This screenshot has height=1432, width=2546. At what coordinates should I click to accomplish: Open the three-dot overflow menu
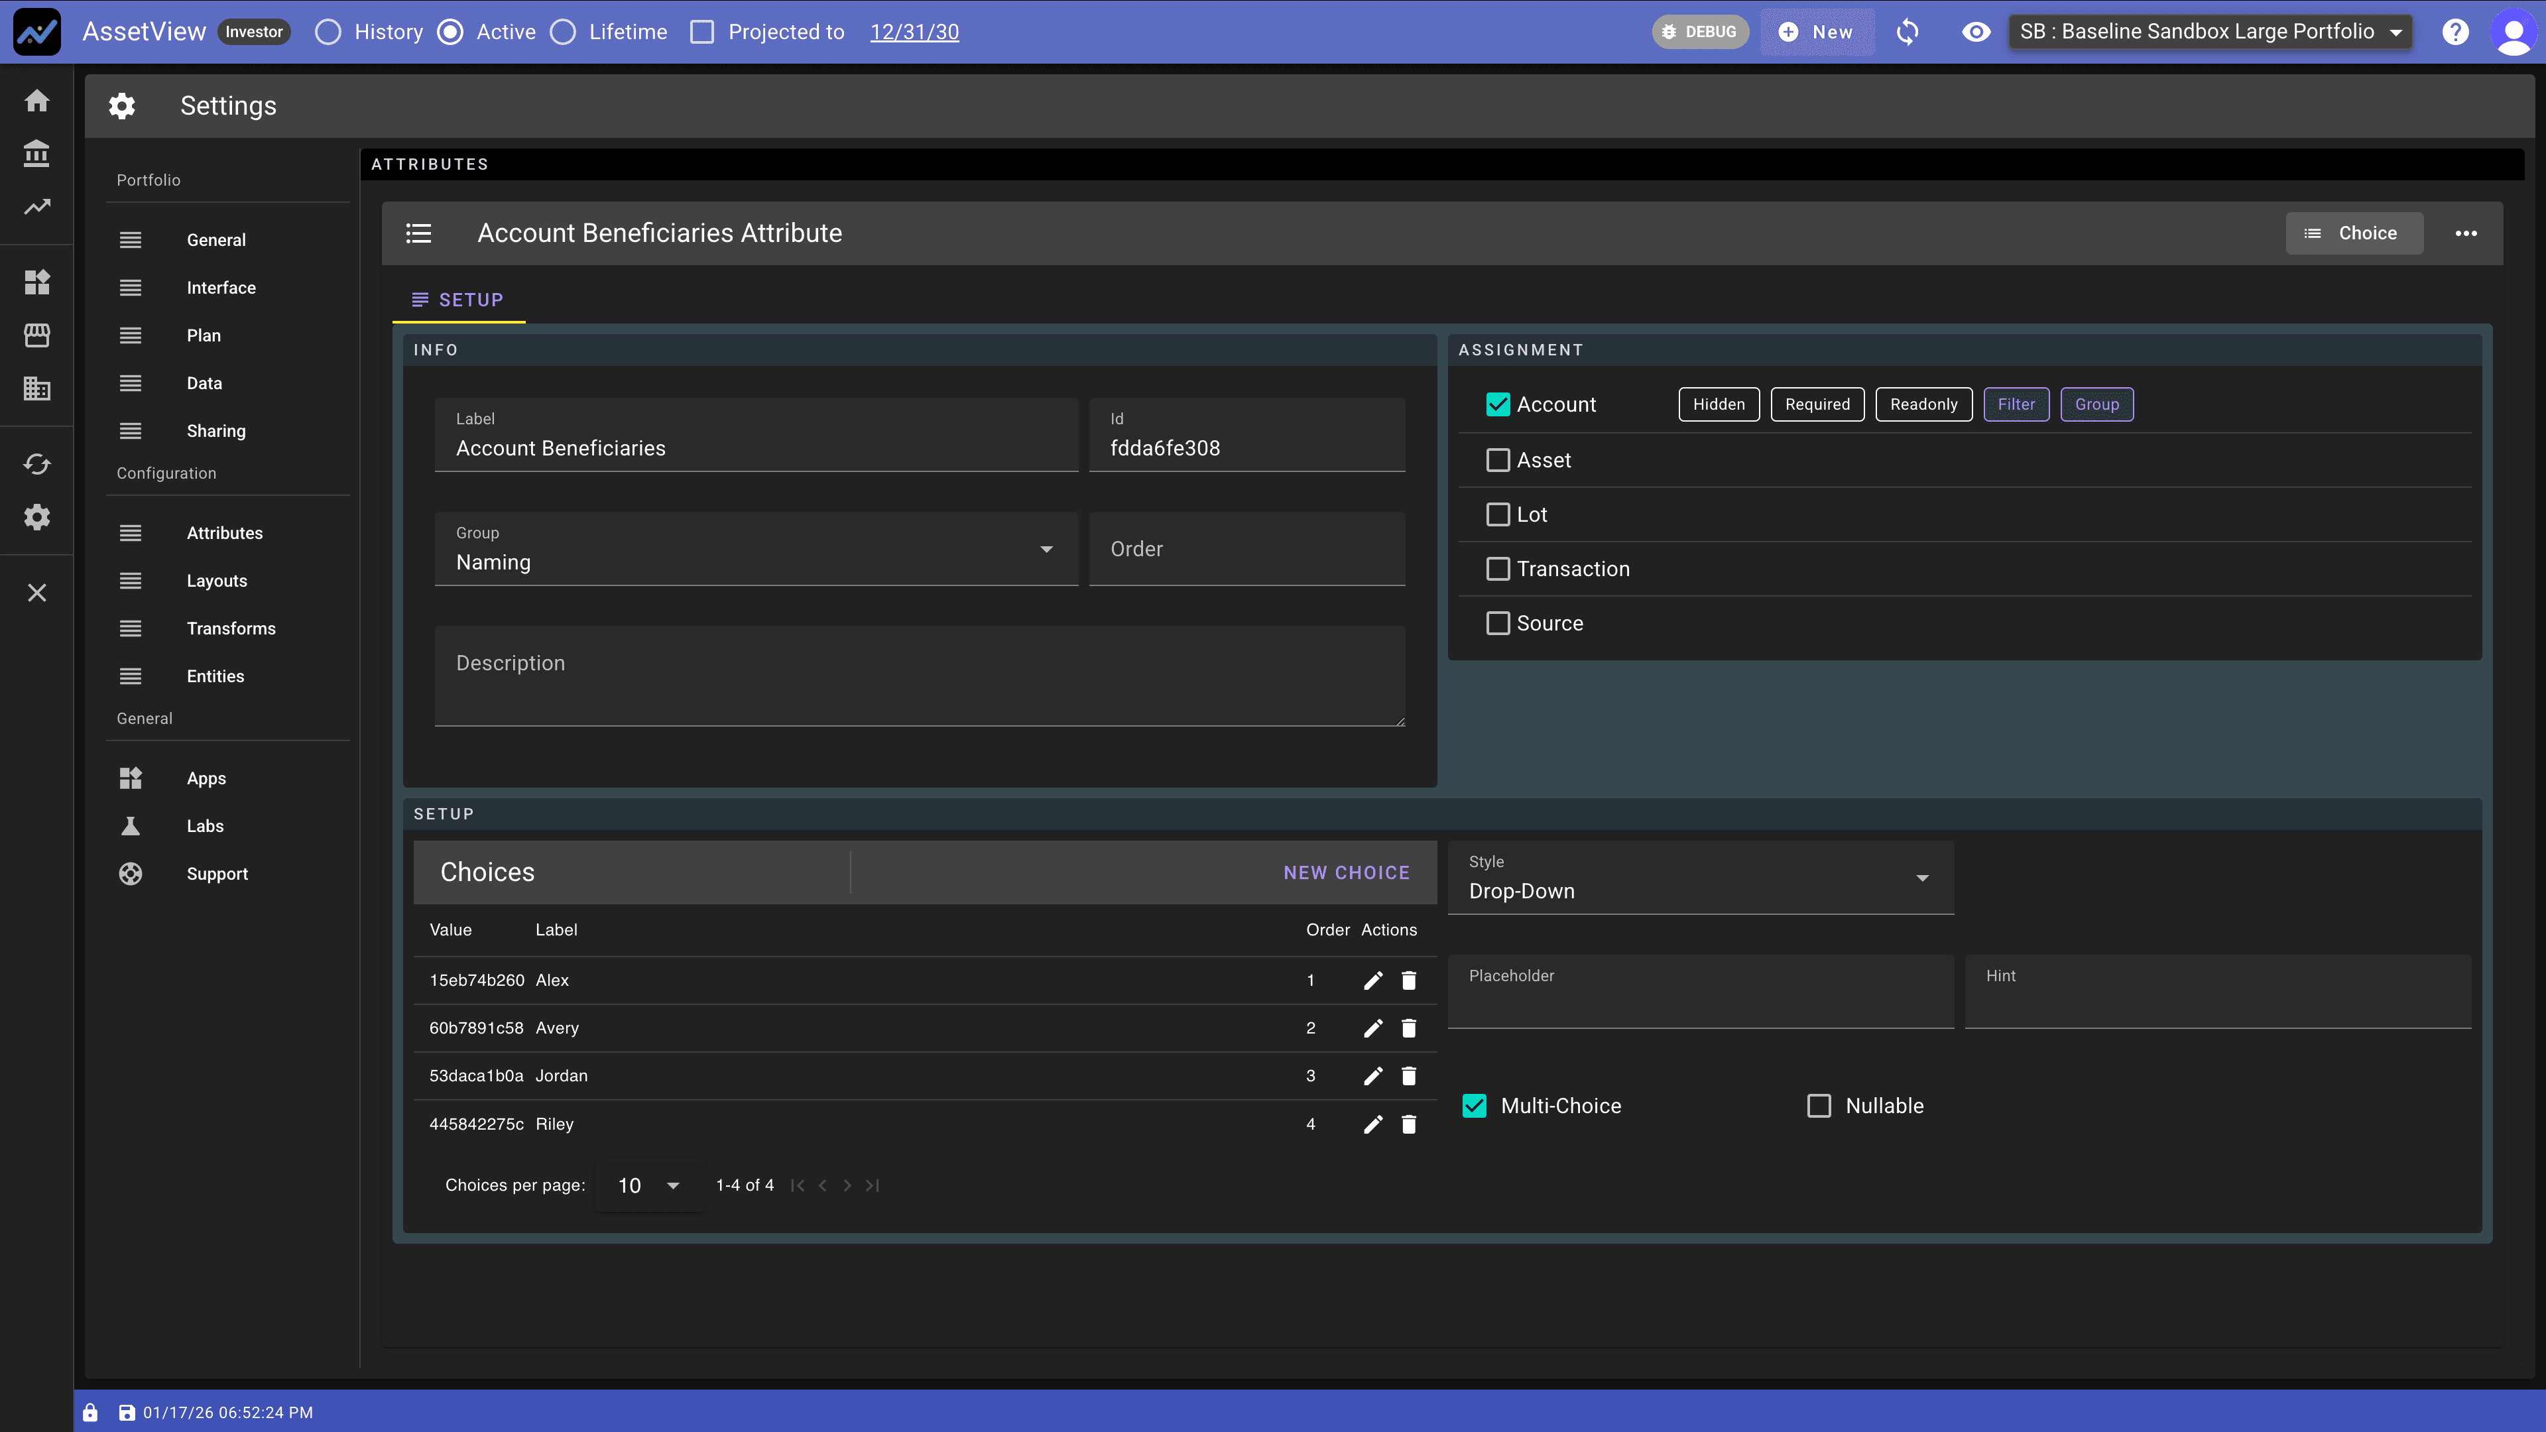[2466, 233]
